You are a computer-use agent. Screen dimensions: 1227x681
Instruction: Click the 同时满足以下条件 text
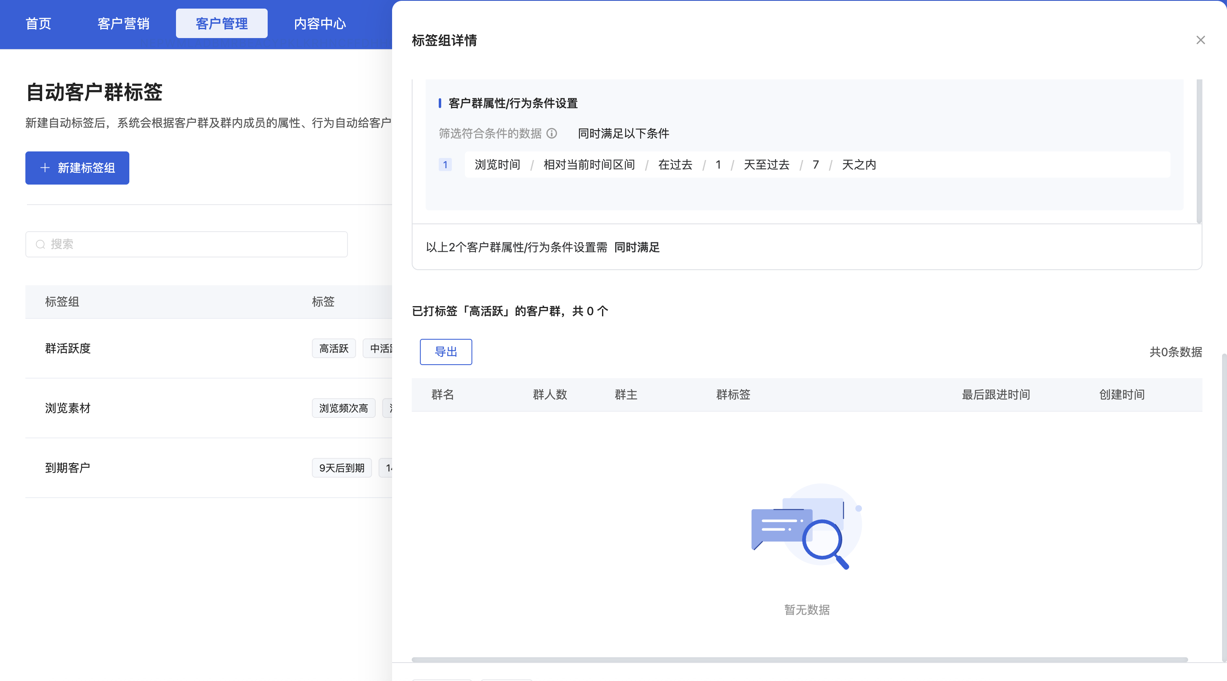623,133
